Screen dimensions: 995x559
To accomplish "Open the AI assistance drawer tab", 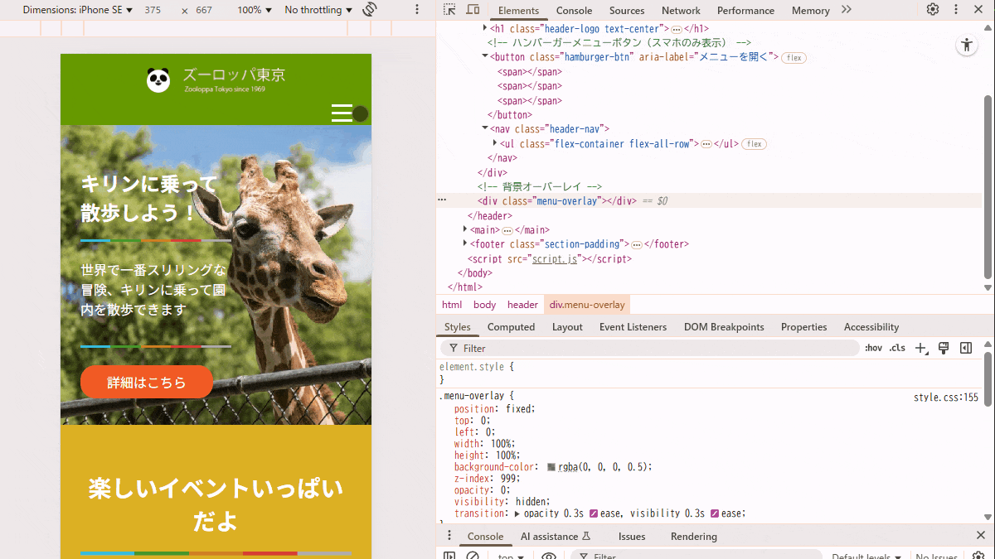I will click(x=555, y=537).
